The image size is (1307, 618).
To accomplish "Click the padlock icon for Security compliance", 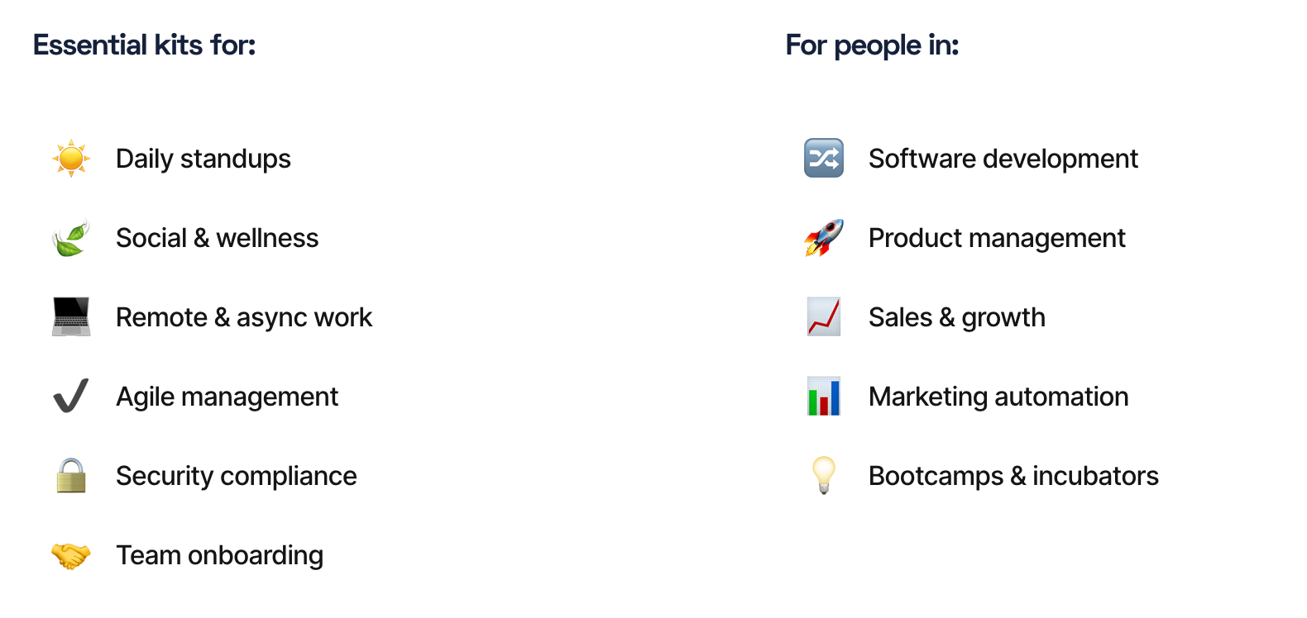I will click(x=71, y=475).
